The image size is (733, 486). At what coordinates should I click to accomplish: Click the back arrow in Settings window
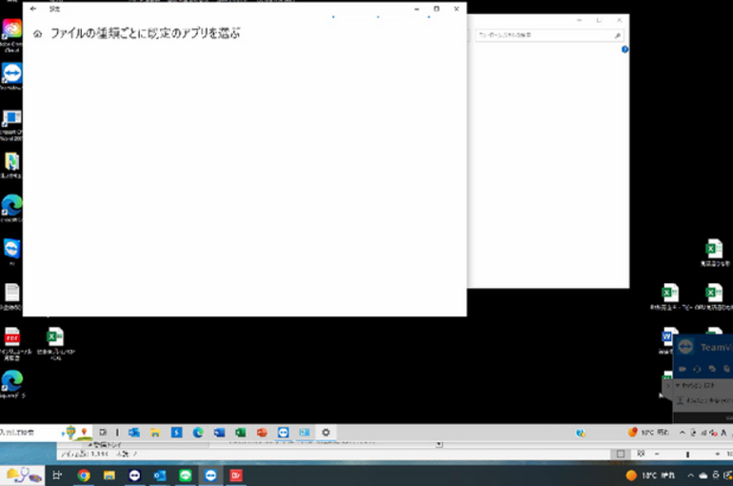[x=33, y=9]
